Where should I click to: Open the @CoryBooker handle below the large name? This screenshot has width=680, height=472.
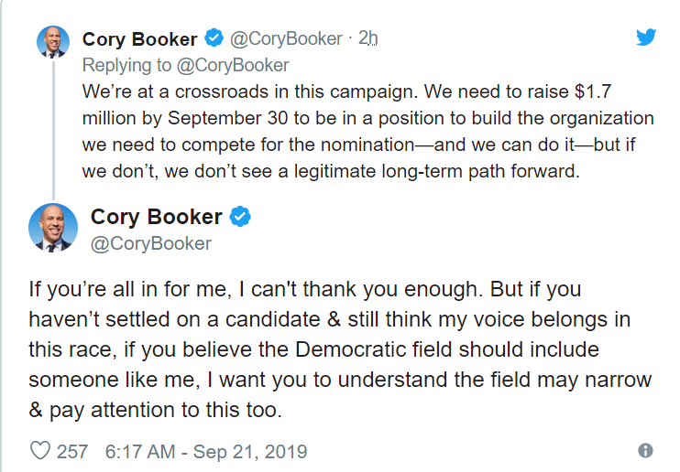(x=150, y=243)
